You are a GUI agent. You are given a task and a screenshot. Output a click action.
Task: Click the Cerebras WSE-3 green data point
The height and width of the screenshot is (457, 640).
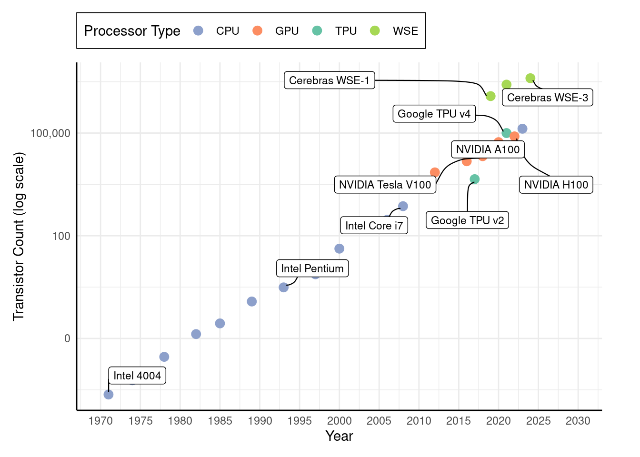530,79
